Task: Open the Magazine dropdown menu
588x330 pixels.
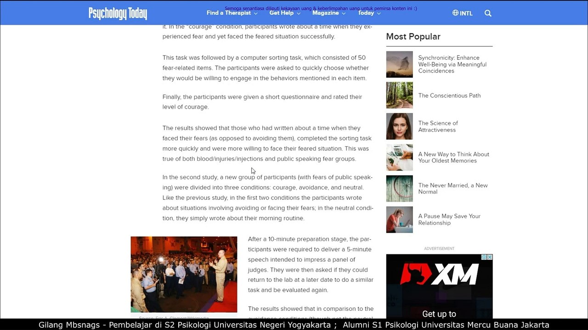Action: tap(329, 13)
